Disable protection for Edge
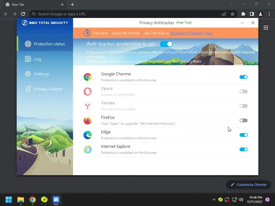Viewport: 275px width, 206px height. [243, 135]
